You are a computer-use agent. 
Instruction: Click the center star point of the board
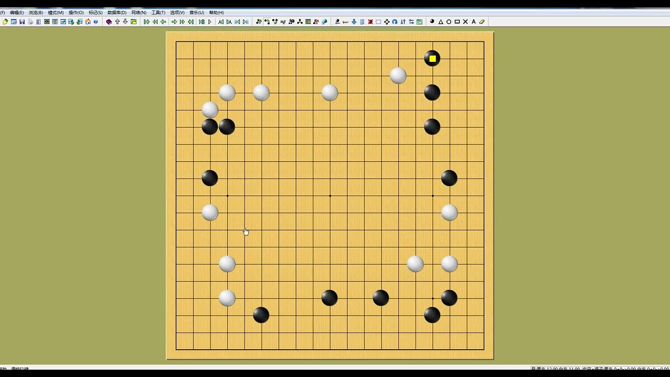click(330, 195)
